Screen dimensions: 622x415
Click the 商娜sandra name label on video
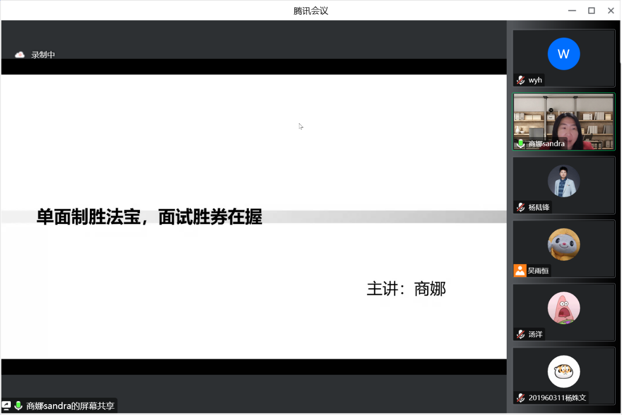546,144
